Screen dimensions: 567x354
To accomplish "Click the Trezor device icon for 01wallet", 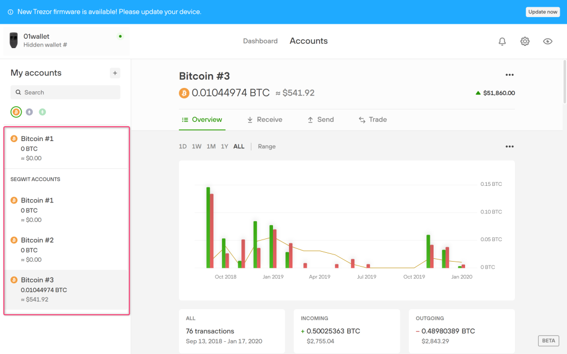I will coord(14,40).
